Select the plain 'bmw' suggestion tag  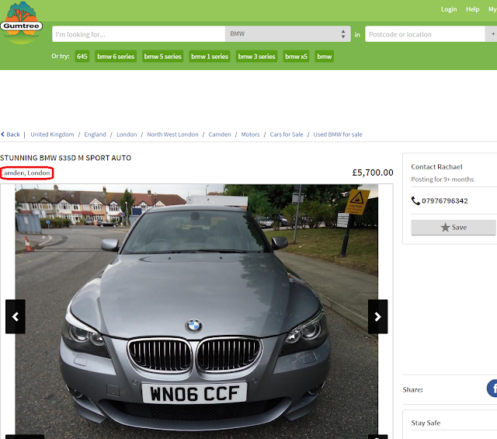click(x=325, y=57)
